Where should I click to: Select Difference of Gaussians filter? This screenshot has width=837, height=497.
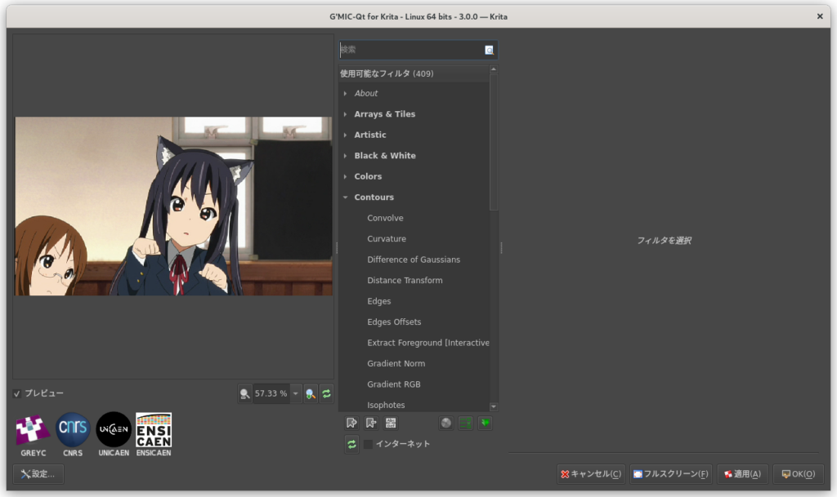click(414, 260)
